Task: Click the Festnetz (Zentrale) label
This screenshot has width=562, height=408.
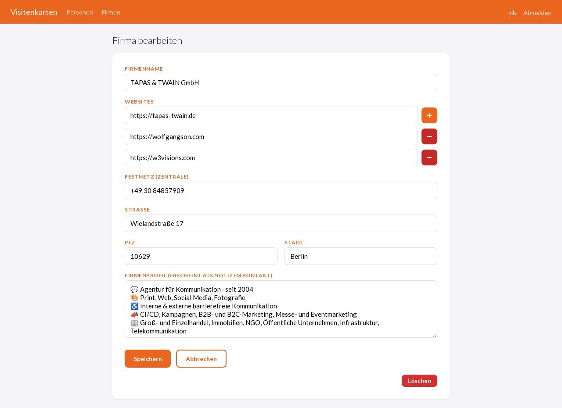Action: [157, 177]
